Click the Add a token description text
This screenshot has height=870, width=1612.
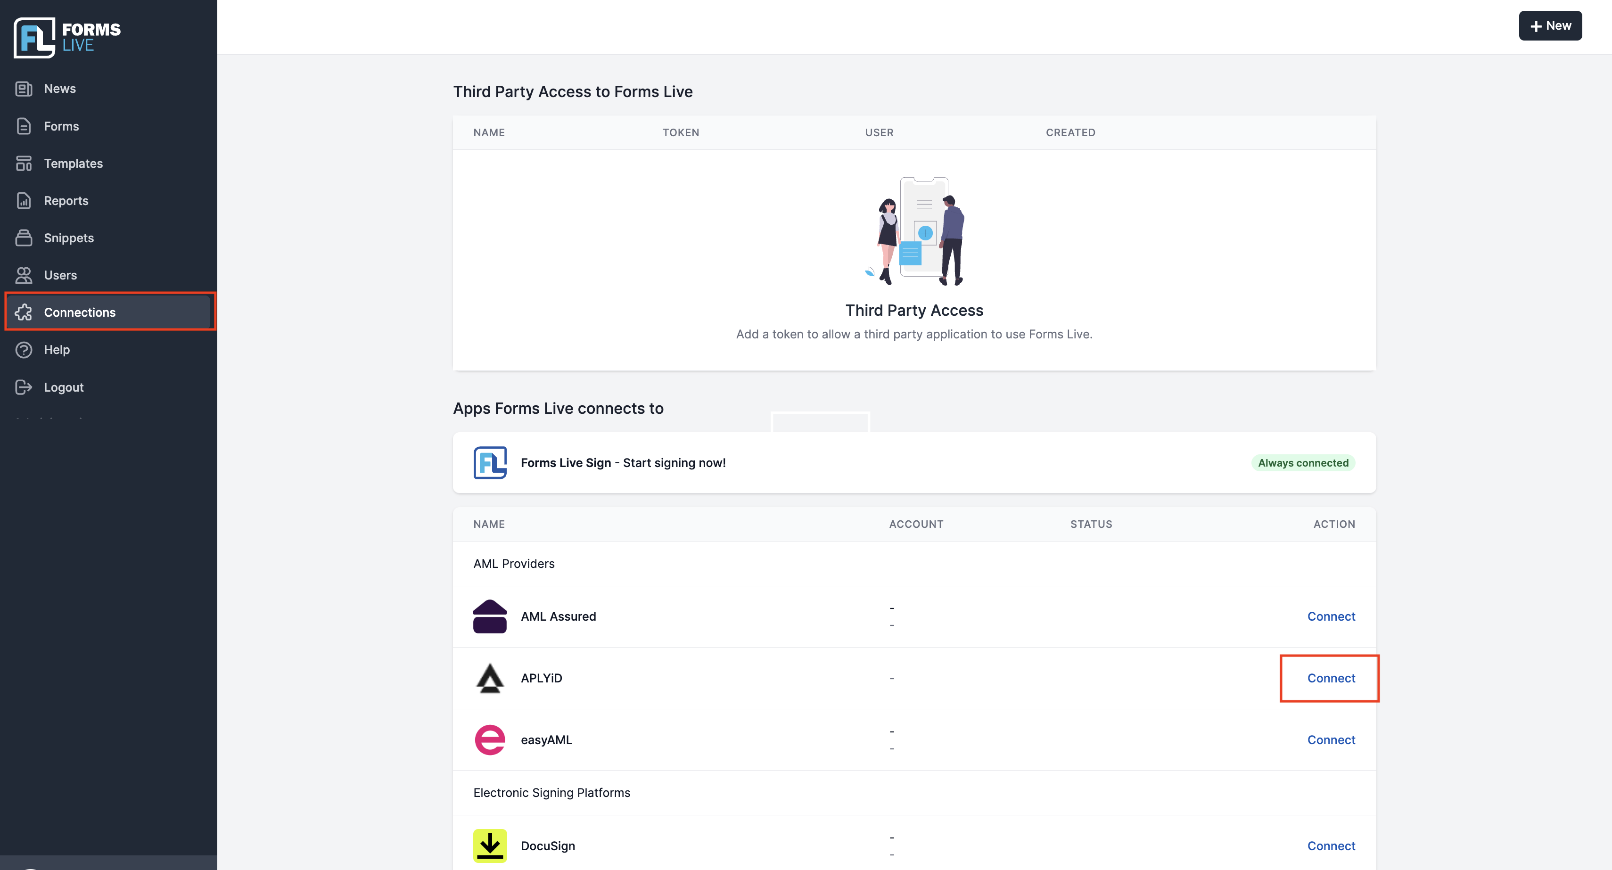[x=914, y=334]
